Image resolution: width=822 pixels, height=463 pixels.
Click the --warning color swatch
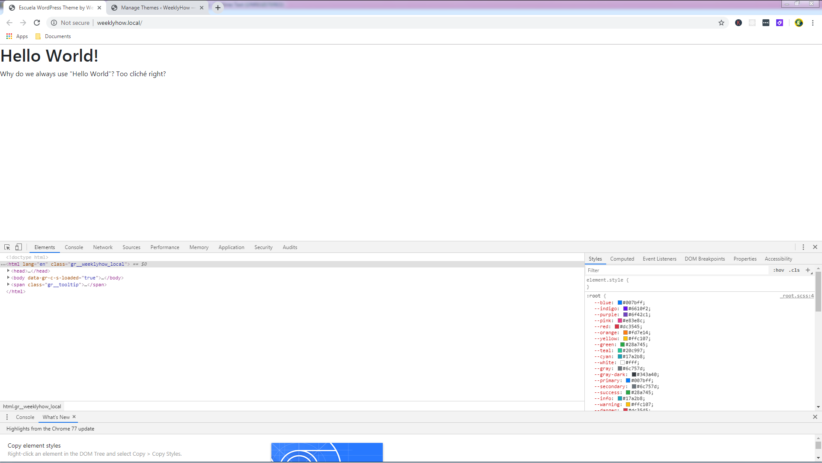[628, 404]
